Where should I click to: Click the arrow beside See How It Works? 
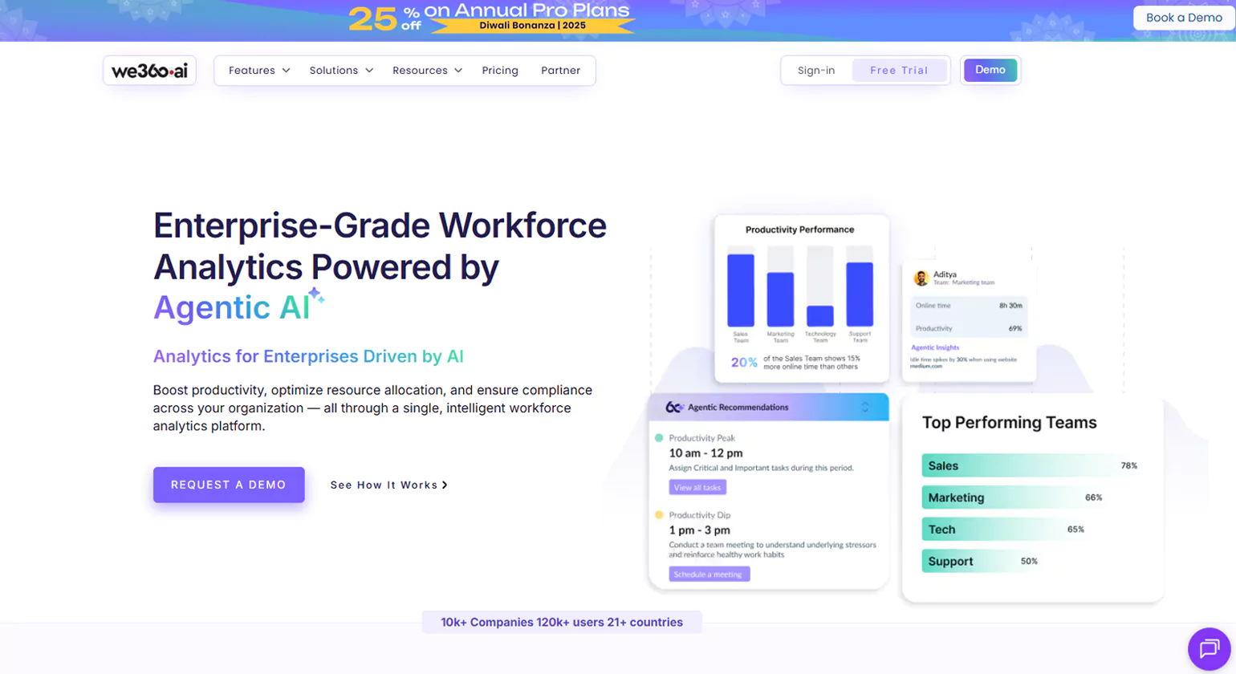click(x=445, y=485)
